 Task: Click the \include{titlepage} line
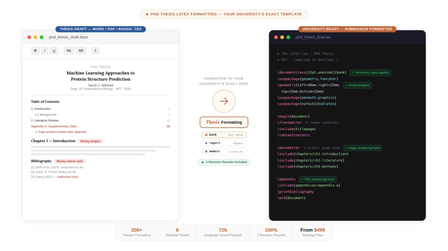pos(297,129)
